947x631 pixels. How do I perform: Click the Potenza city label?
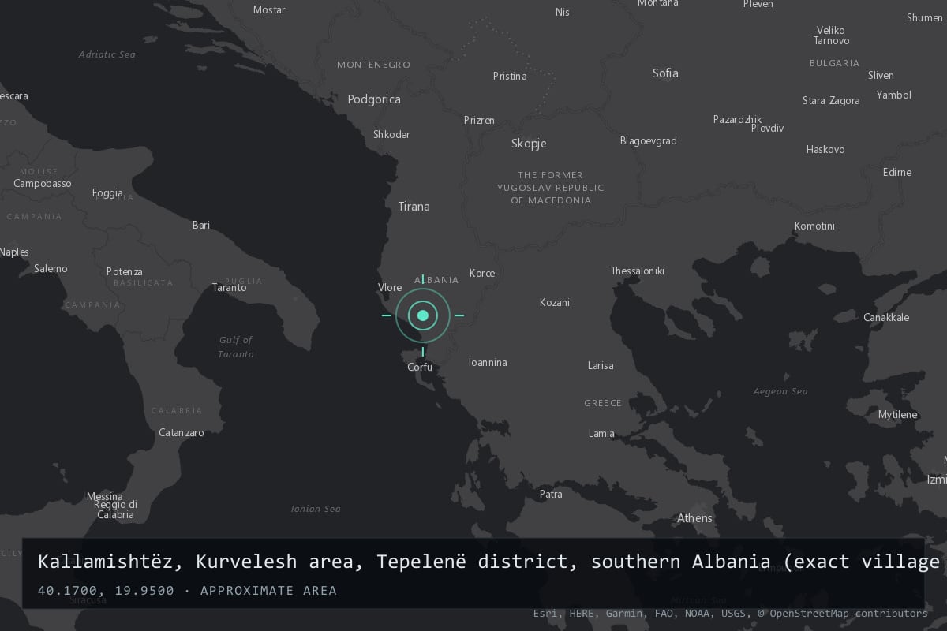pyautogui.click(x=125, y=272)
